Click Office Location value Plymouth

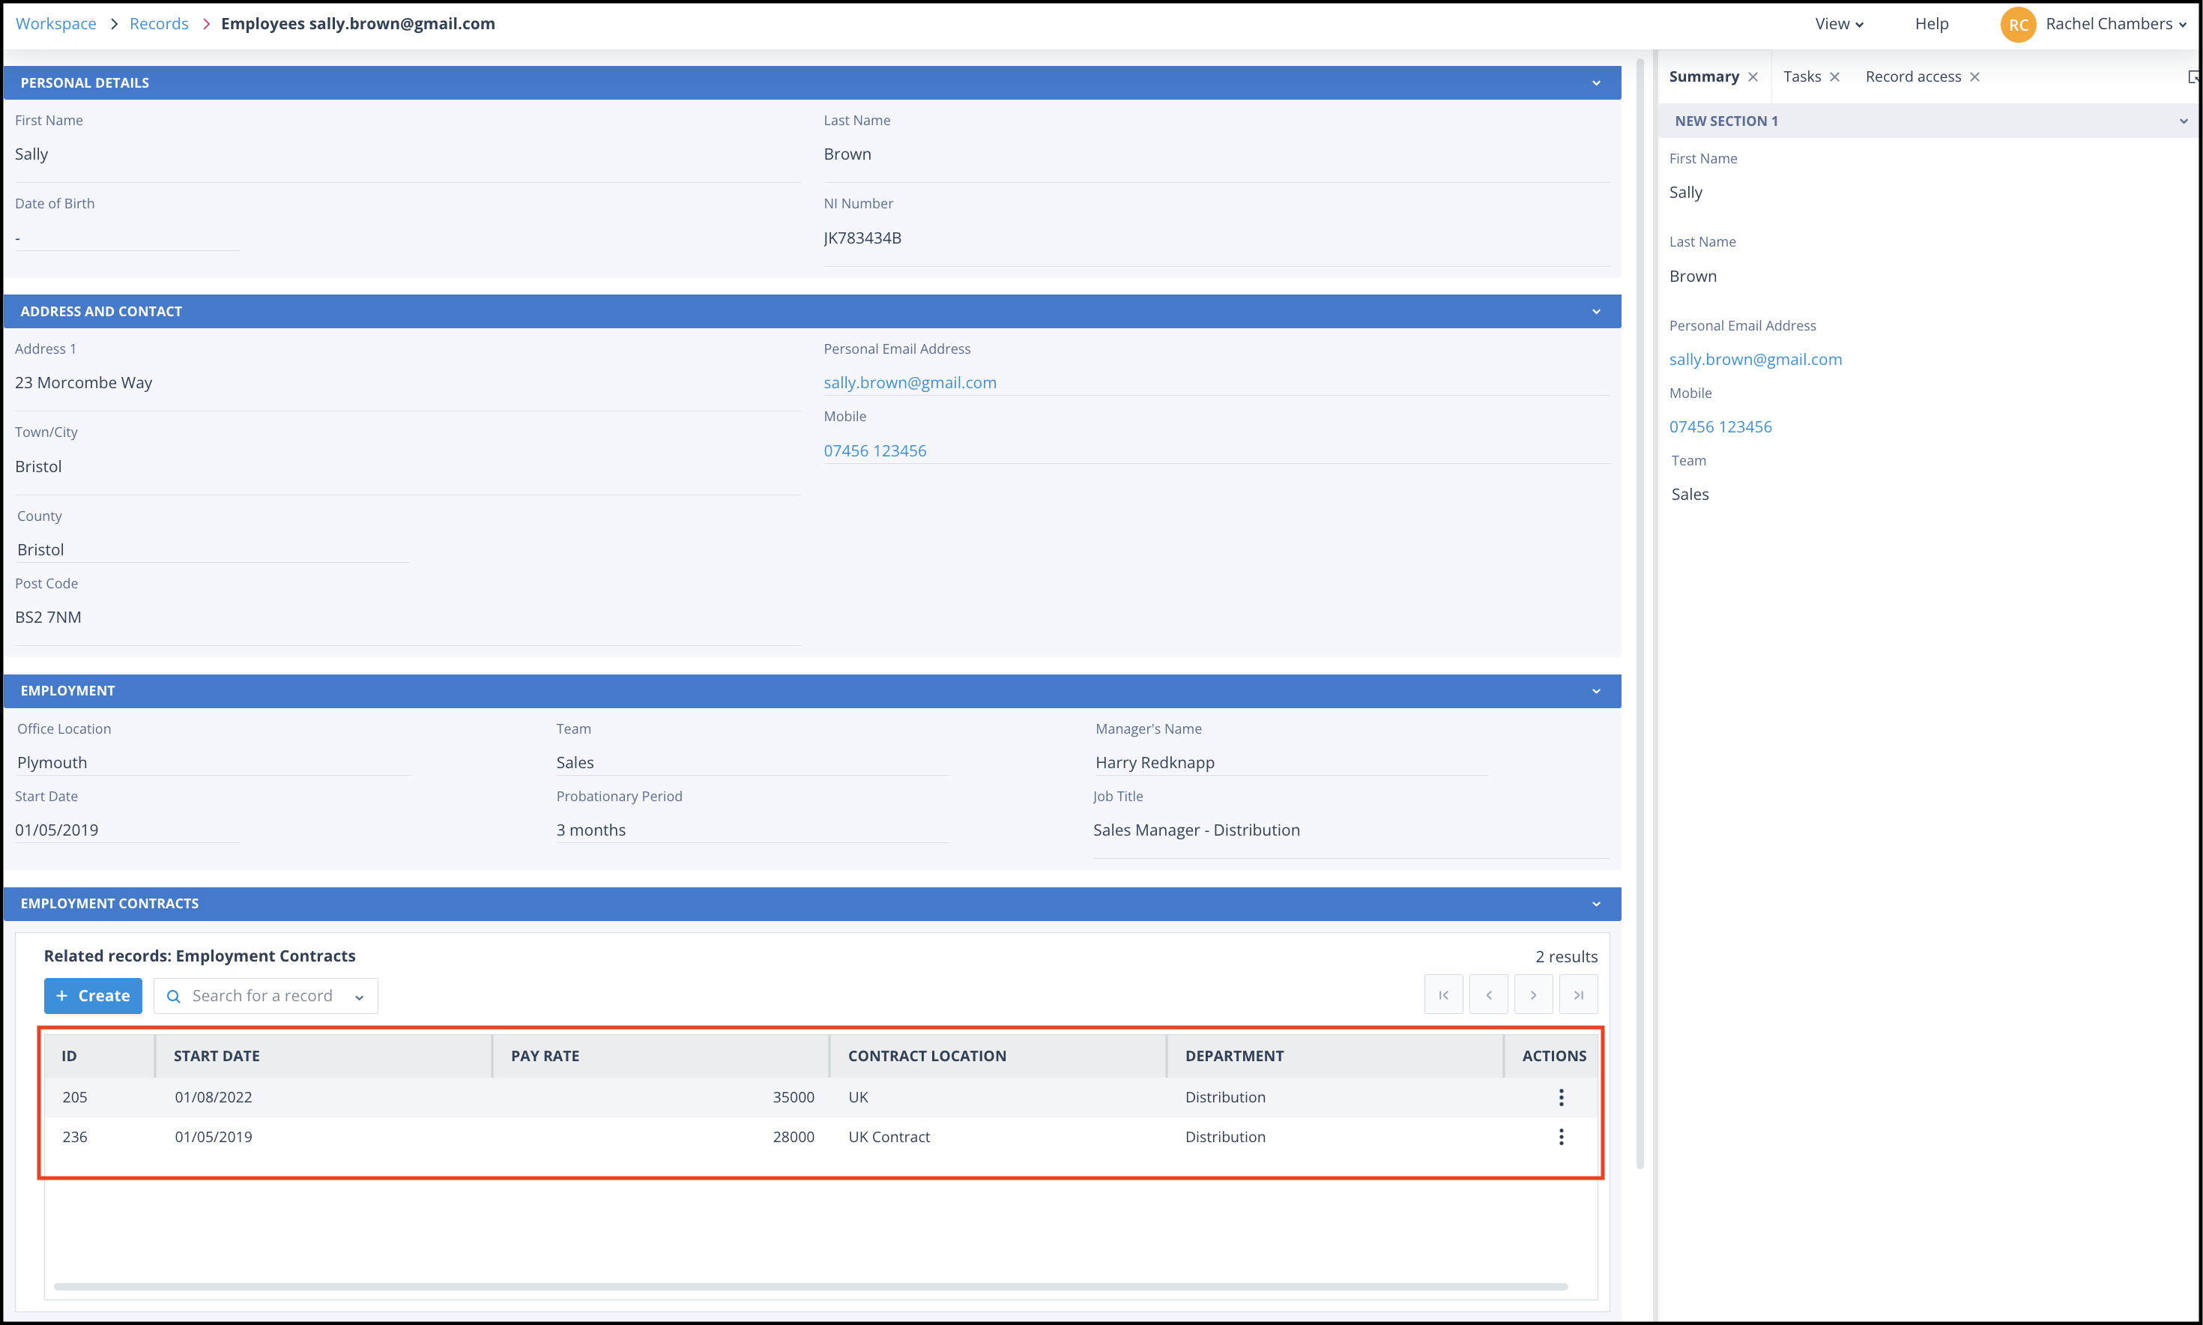tap(52, 764)
